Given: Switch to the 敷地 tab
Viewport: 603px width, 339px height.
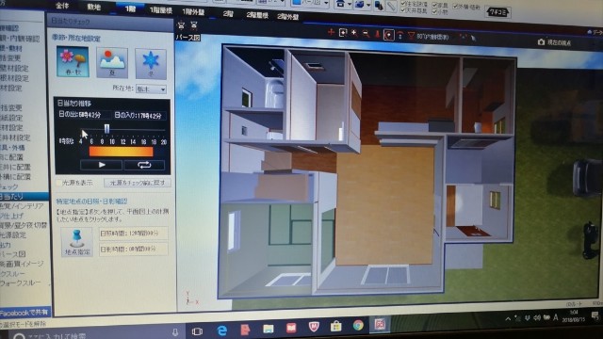Looking at the screenshot, I should click(x=94, y=7).
